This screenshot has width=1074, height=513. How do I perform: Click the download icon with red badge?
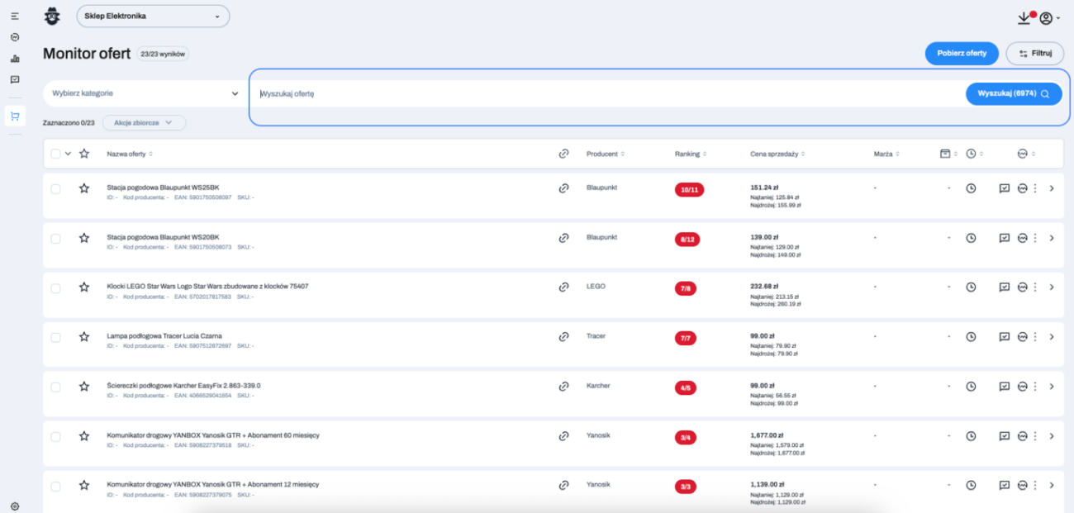pyautogui.click(x=1024, y=17)
